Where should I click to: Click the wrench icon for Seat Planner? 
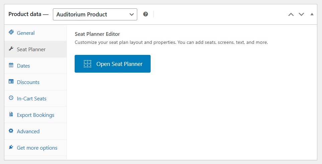[11, 49]
